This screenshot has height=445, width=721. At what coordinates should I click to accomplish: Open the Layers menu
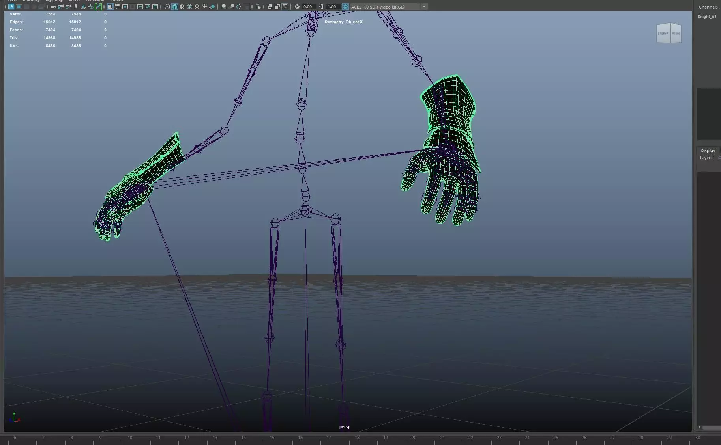coord(706,158)
